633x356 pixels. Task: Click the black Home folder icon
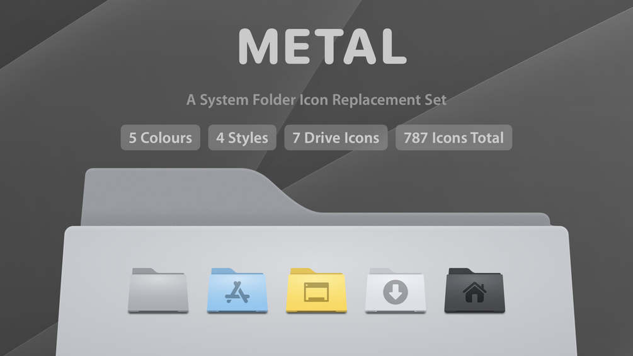pyautogui.click(x=475, y=290)
